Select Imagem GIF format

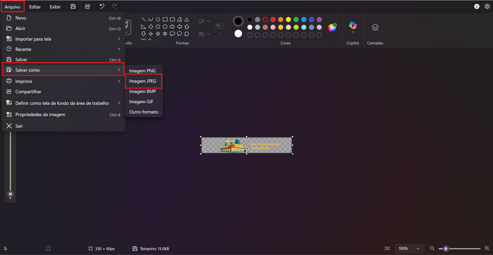tap(144, 102)
